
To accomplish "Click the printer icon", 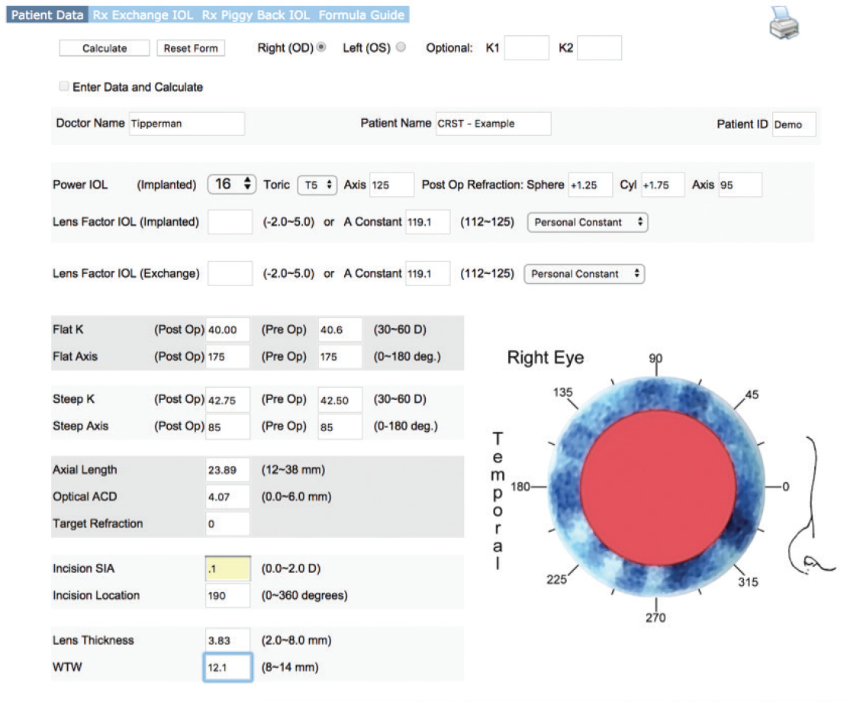I will click(784, 23).
